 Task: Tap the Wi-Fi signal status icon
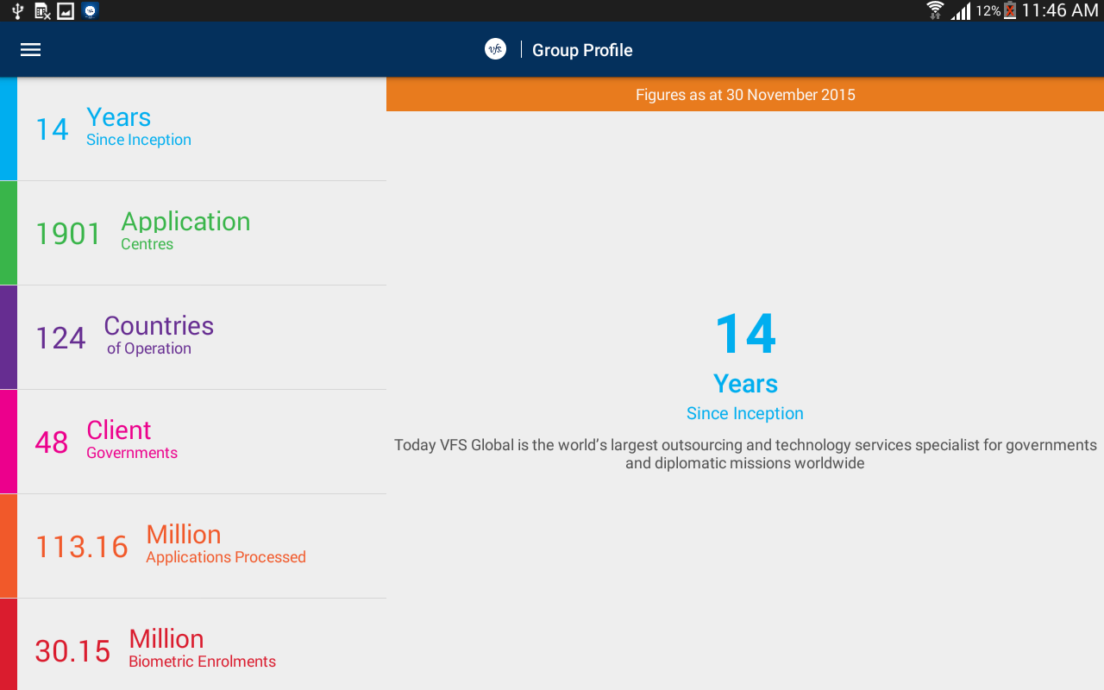[935, 10]
